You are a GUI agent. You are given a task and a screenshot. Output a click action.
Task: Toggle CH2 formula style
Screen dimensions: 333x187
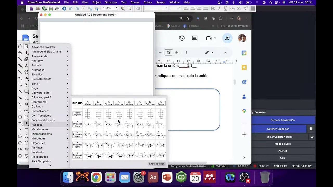tap(233, 9)
